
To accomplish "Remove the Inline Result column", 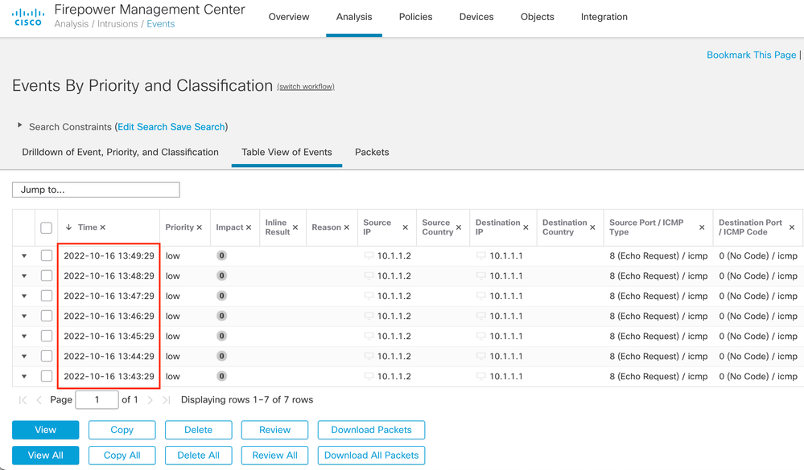I will pyautogui.click(x=295, y=227).
